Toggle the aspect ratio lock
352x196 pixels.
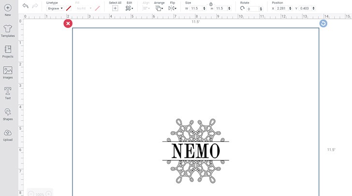pos(211,4)
